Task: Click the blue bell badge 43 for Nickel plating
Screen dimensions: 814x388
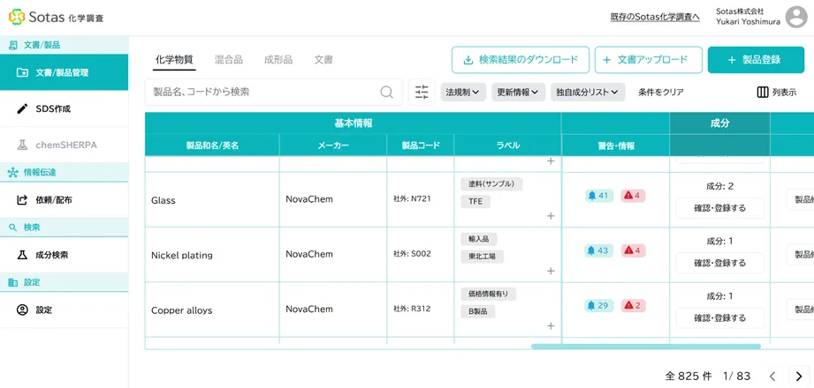Action: (x=599, y=250)
